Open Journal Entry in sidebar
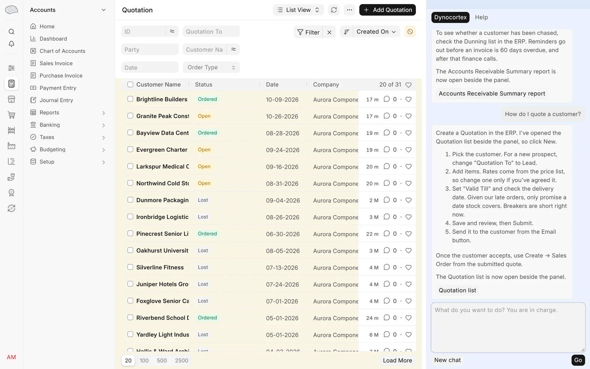 coord(56,100)
